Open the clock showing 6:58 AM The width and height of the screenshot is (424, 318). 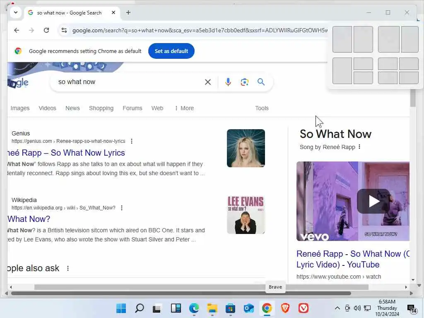(x=387, y=308)
